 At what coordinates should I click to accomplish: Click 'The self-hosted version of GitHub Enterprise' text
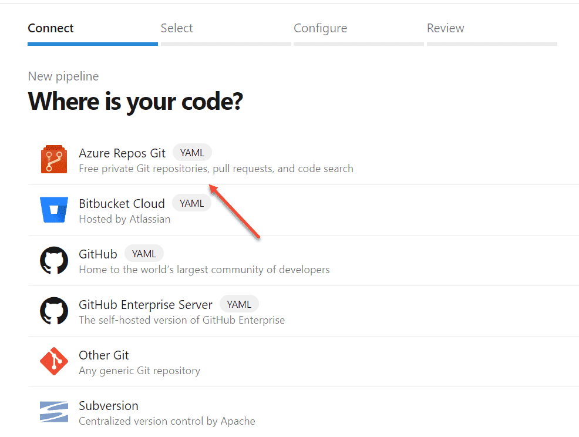click(181, 320)
